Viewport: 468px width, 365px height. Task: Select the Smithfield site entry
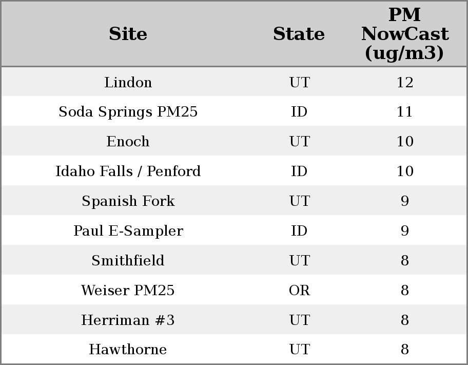[128, 261]
